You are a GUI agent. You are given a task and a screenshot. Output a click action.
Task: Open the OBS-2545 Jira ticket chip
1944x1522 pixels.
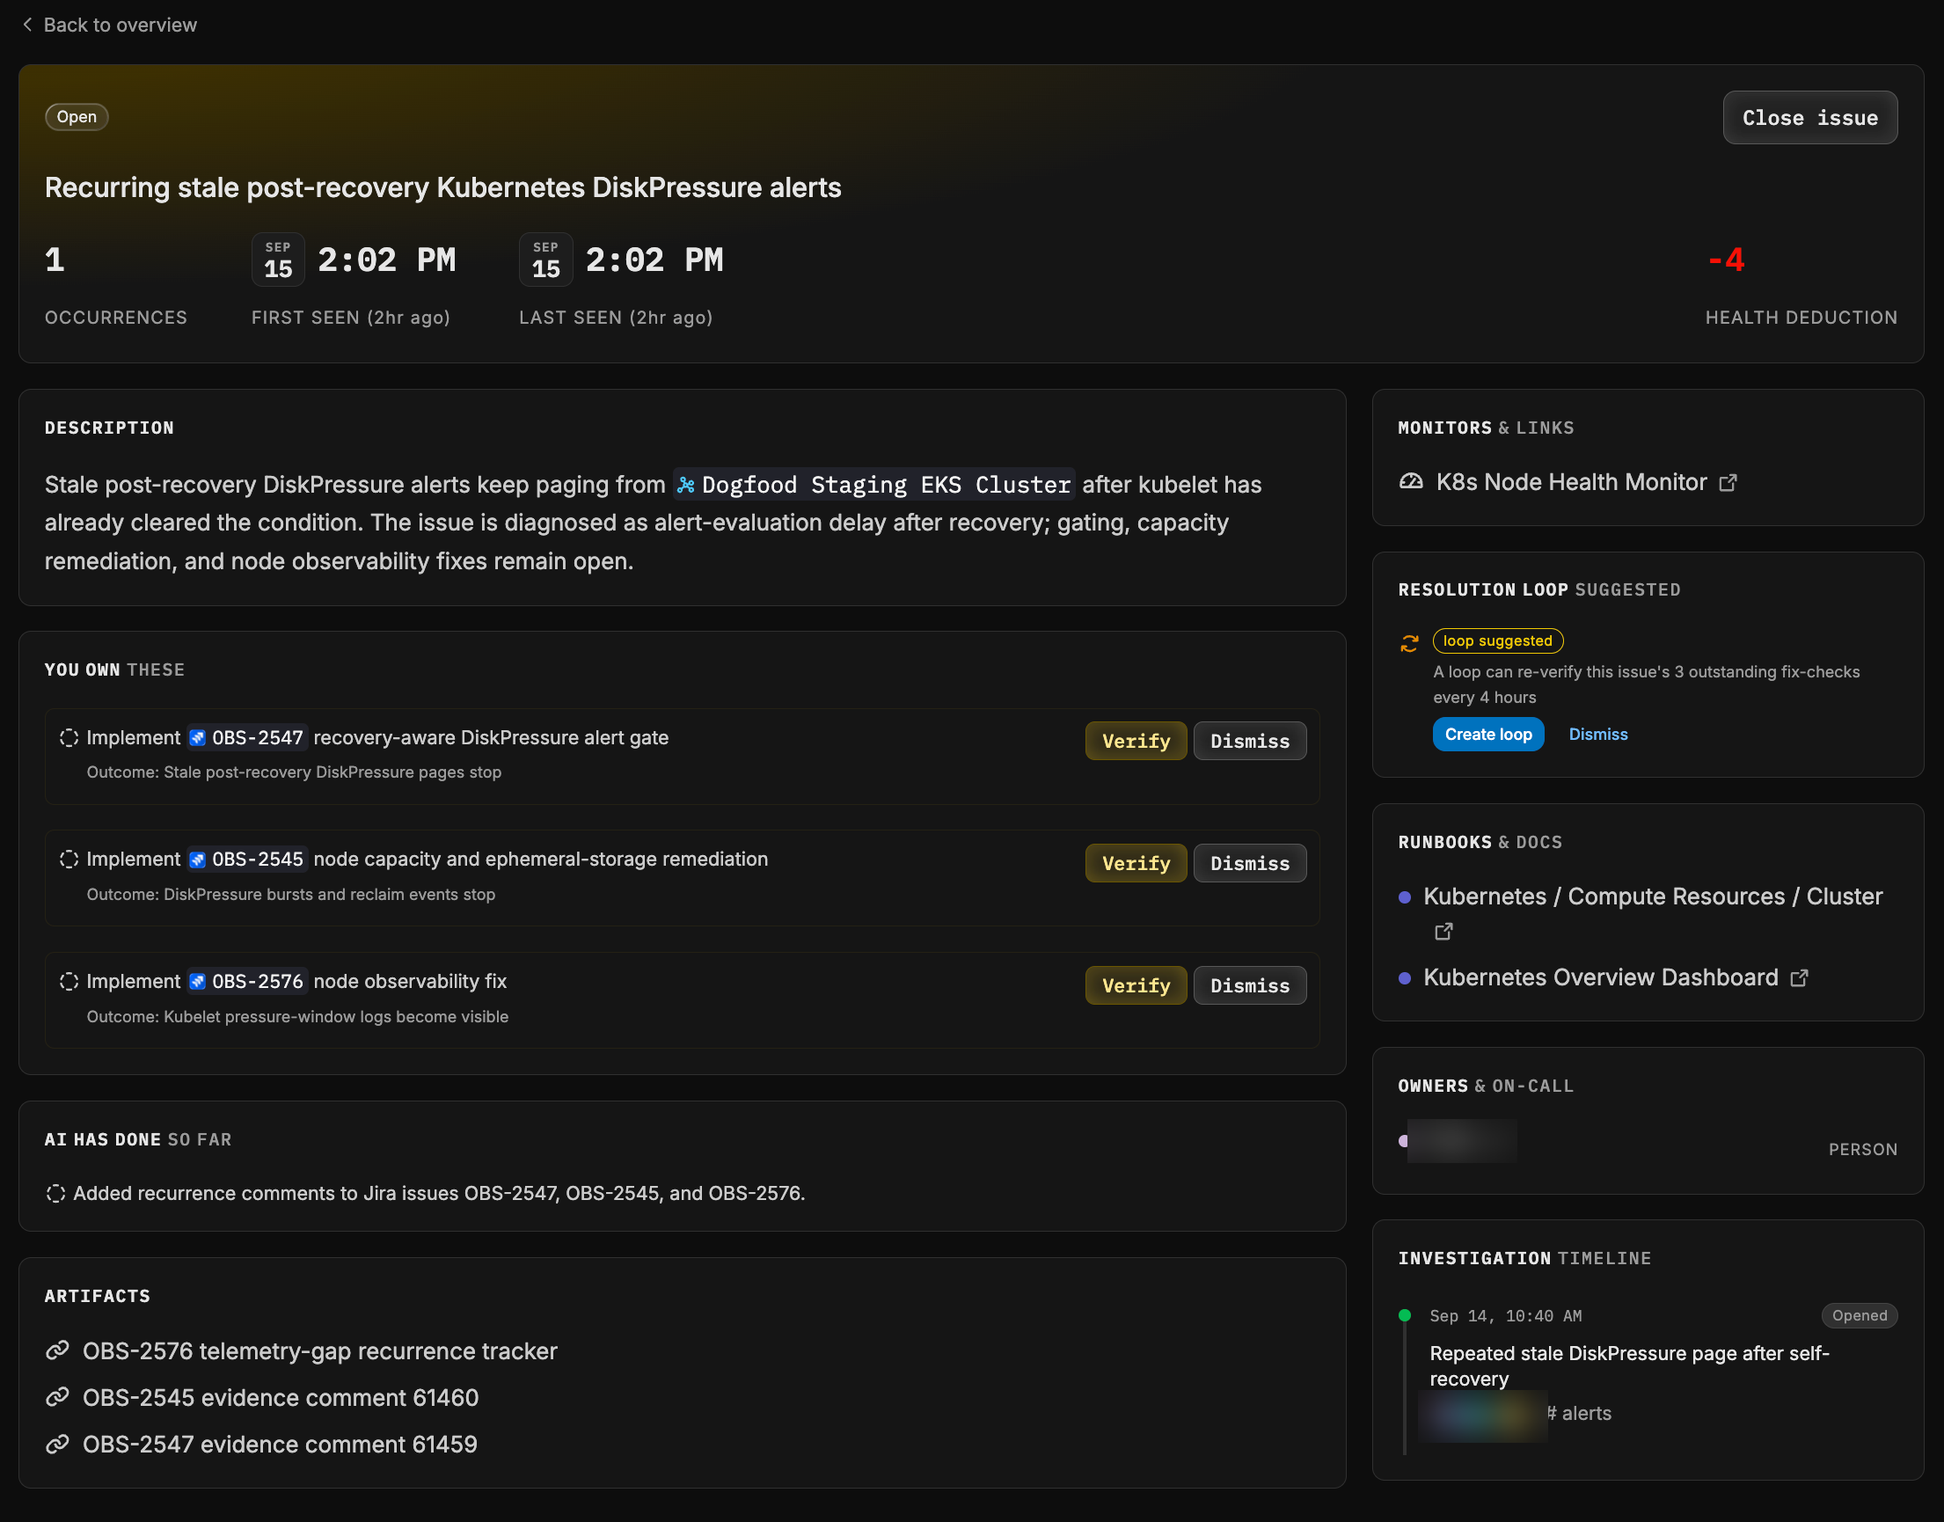(x=248, y=859)
